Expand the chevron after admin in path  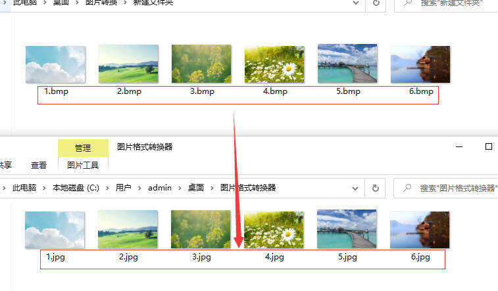pyautogui.click(x=179, y=188)
